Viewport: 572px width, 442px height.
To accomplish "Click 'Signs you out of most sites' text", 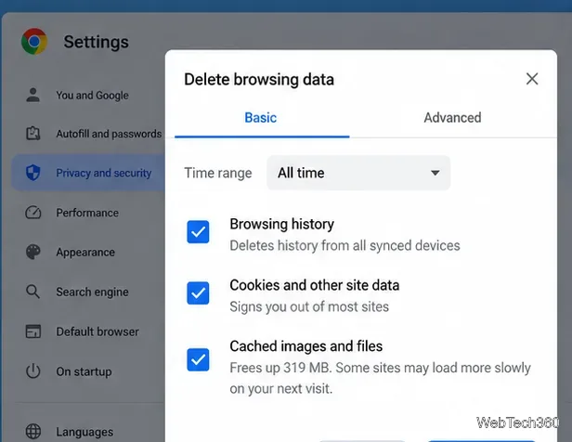I will pos(309,306).
